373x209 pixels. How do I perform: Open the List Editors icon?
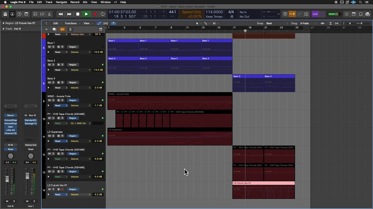tap(346, 14)
